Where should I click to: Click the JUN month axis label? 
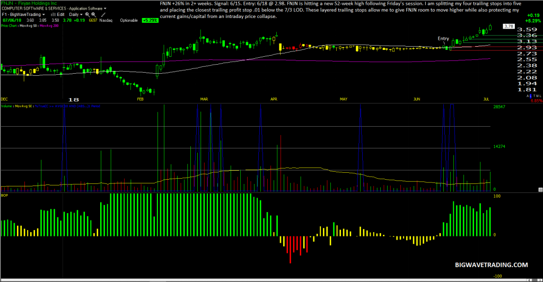click(417, 99)
